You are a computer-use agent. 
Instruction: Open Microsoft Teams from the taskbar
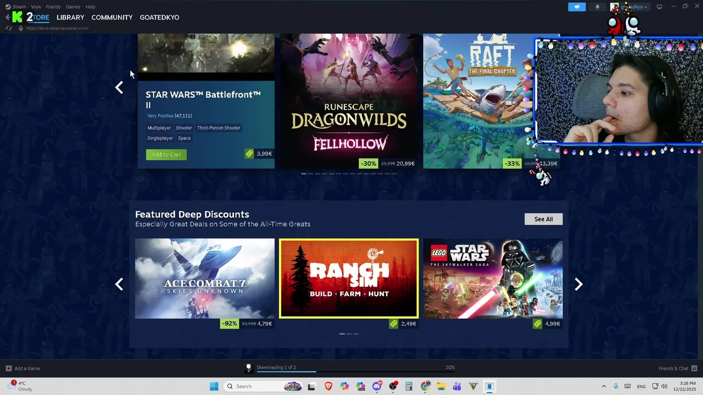[x=457, y=386]
